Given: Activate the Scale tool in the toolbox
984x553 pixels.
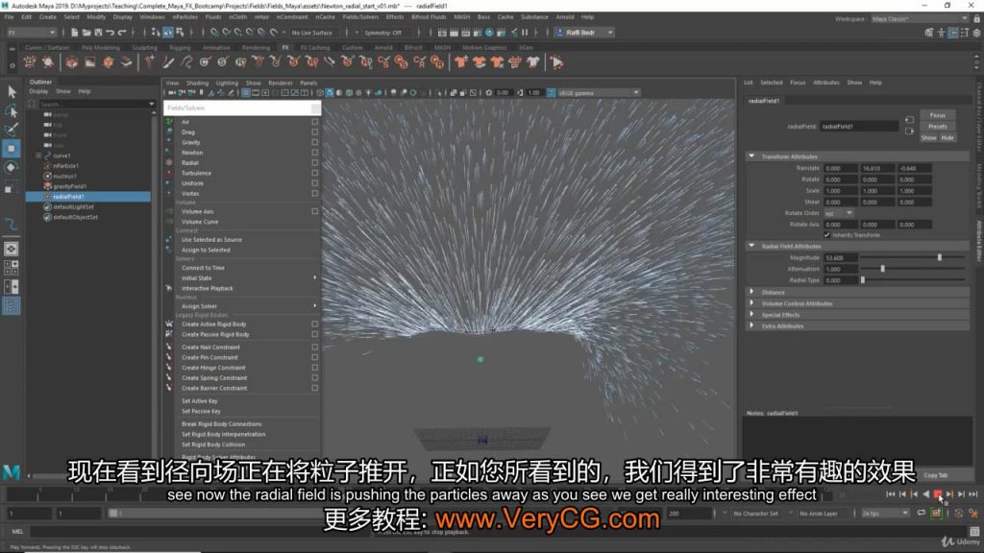Looking at the screenshot, I should [9, 189].
